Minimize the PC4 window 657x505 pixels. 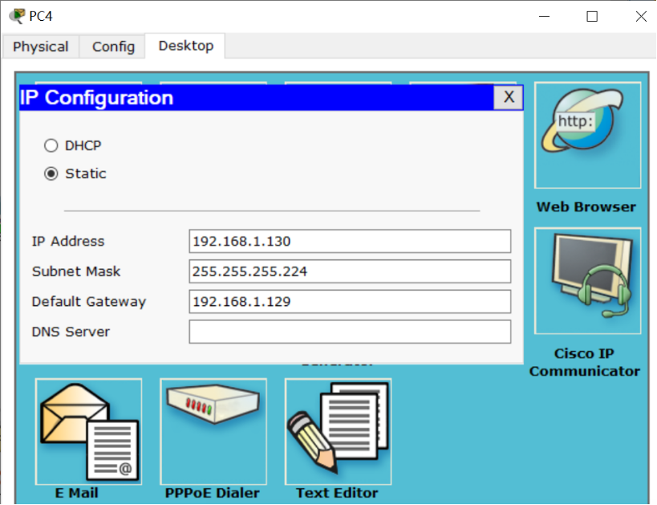tap(544, 16)
